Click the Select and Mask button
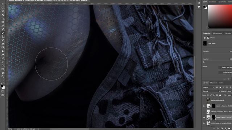 pos(225,68)
